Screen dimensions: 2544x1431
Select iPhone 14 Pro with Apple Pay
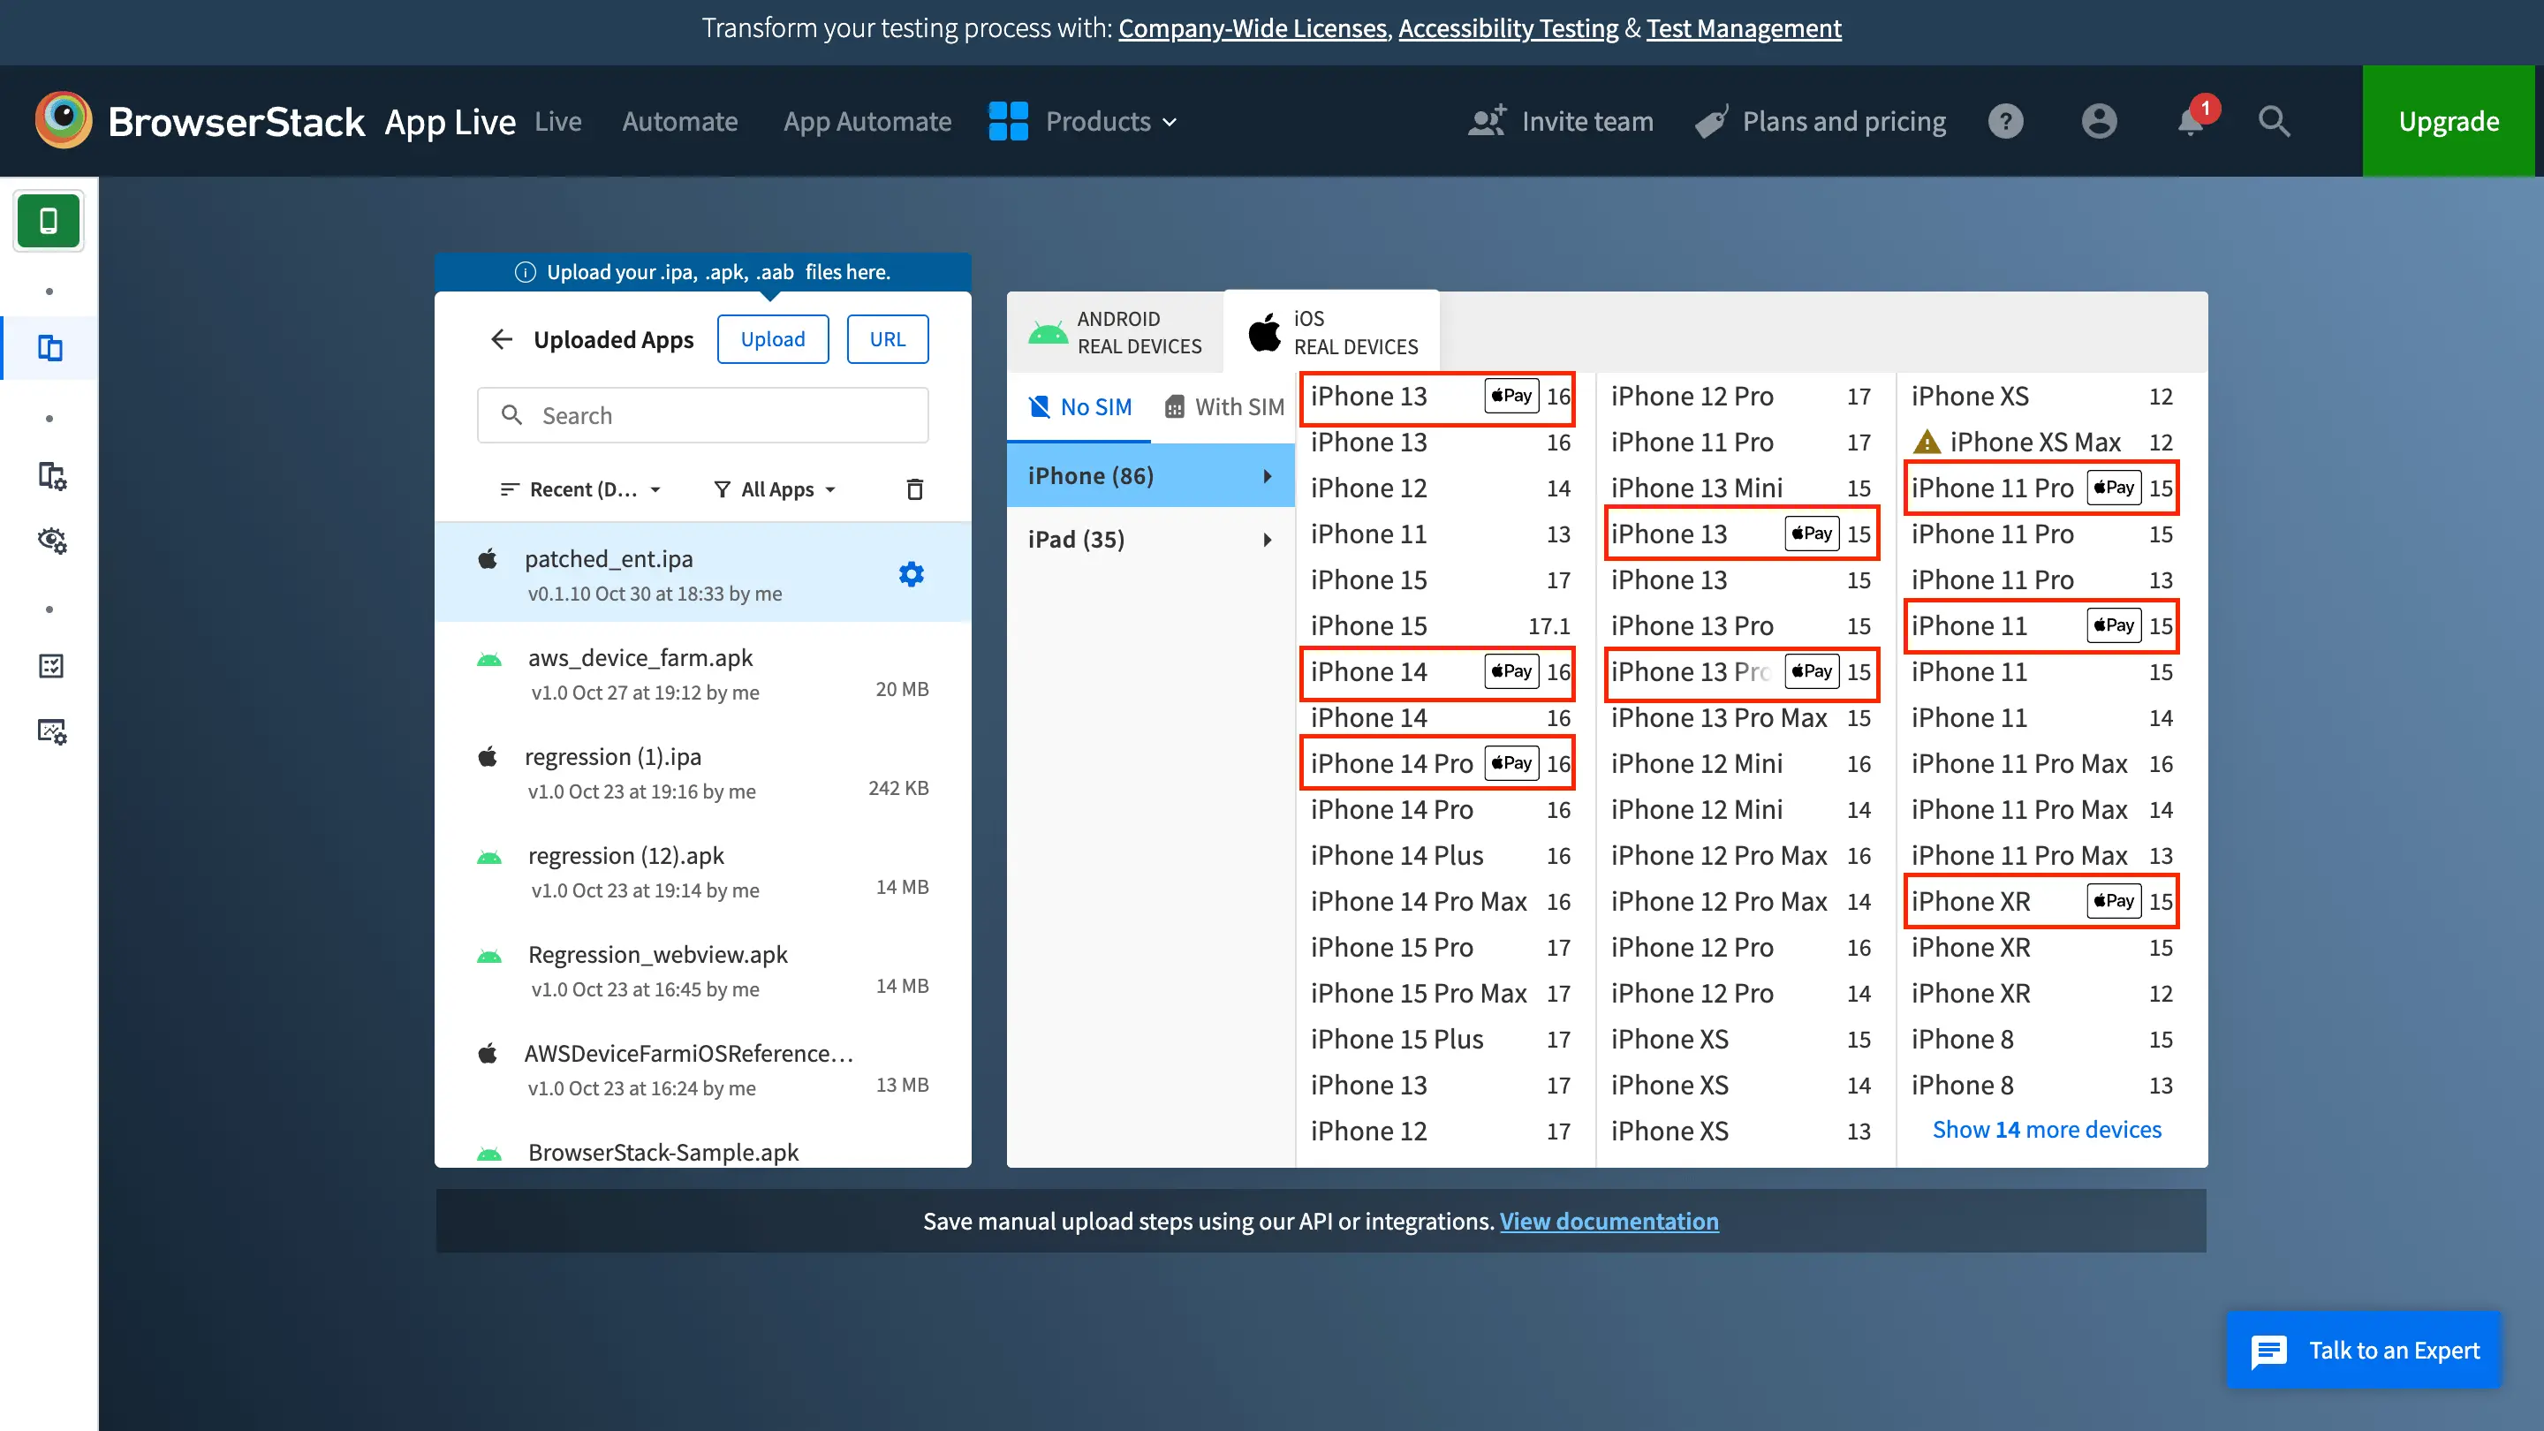tap(1437, 763)
